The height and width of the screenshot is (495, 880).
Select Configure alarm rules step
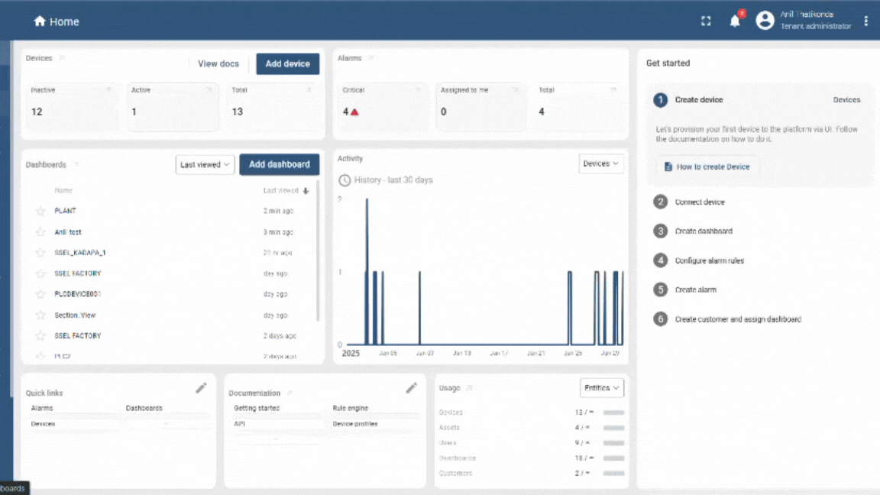[x=709, y=260]
